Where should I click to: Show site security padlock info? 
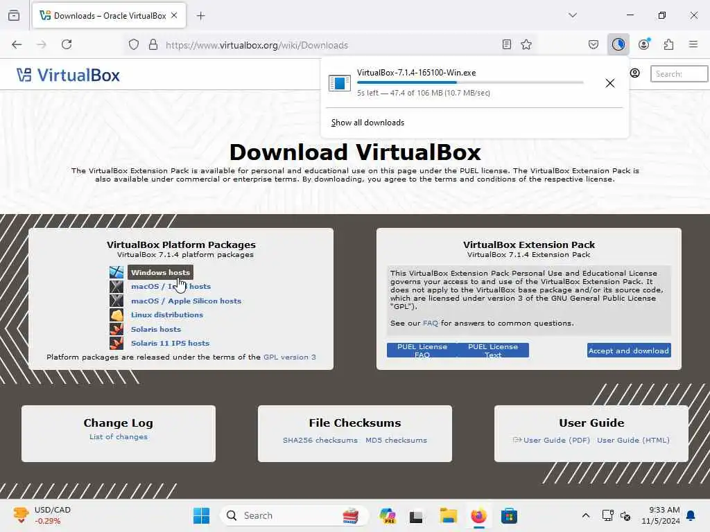(153, 44)
